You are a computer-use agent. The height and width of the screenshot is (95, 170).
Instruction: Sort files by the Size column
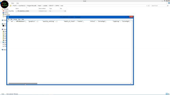61,8
